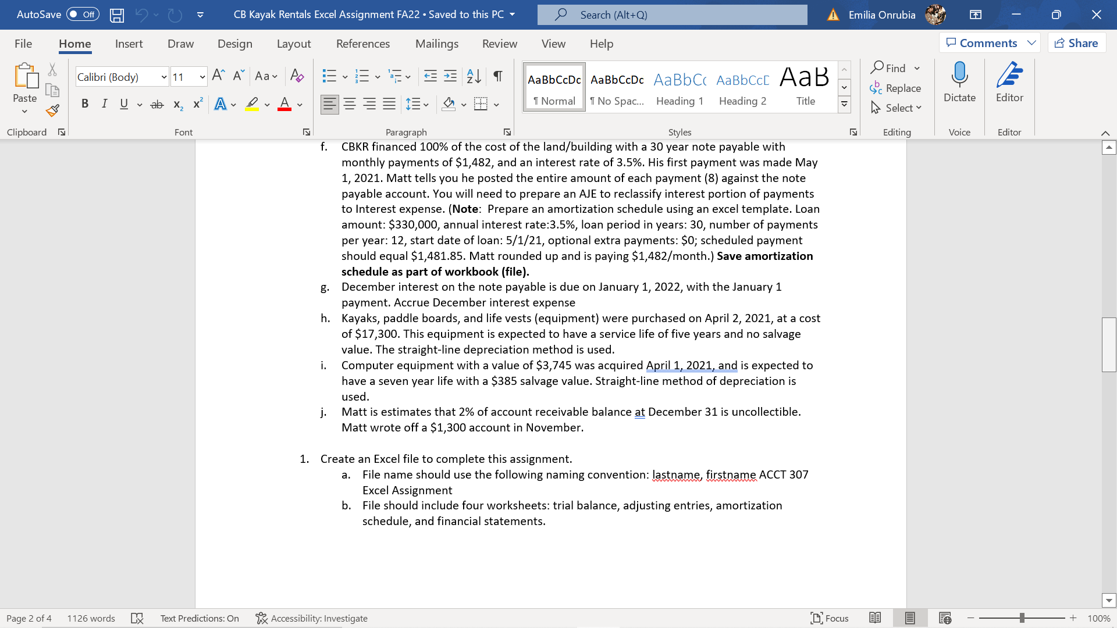
Task: Open the font size dropdown
Action: (x=202, y=77)
